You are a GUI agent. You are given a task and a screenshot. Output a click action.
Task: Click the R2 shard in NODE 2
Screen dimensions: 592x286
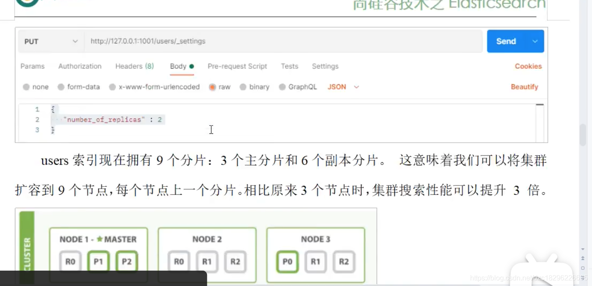(x=235, y=261)
